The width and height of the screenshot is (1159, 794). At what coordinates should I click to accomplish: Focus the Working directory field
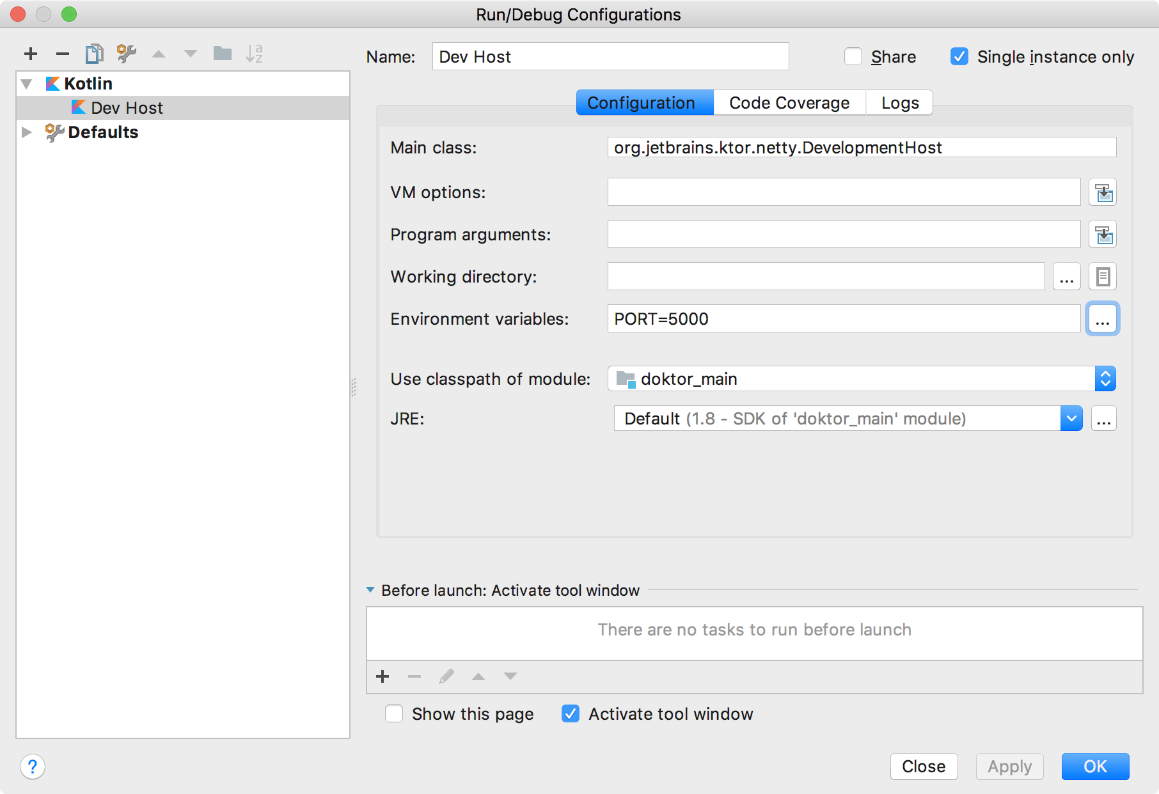(x=826, y=277)
